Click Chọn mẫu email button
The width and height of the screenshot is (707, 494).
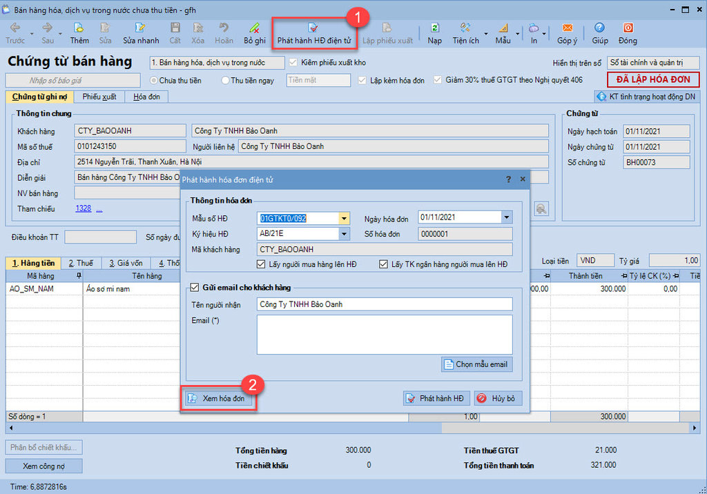click(x=476, y=364)
